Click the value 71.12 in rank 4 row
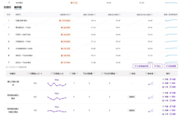 tap(93, 42)
